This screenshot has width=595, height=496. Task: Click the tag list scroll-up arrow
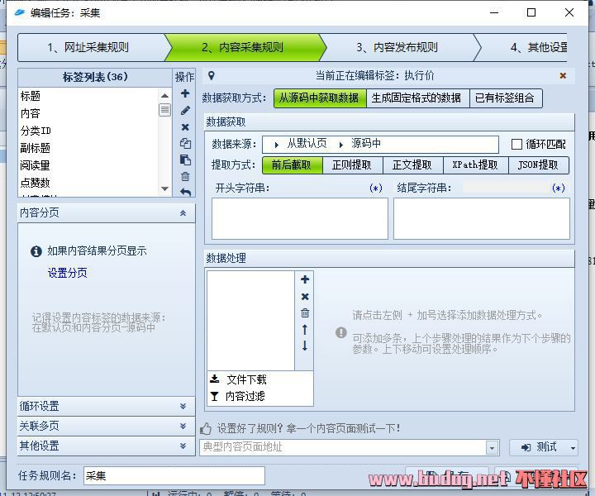164,96
